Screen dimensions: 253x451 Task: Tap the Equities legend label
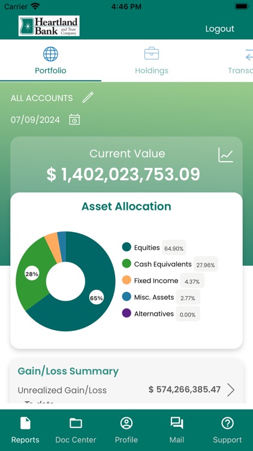coord(147,248)
